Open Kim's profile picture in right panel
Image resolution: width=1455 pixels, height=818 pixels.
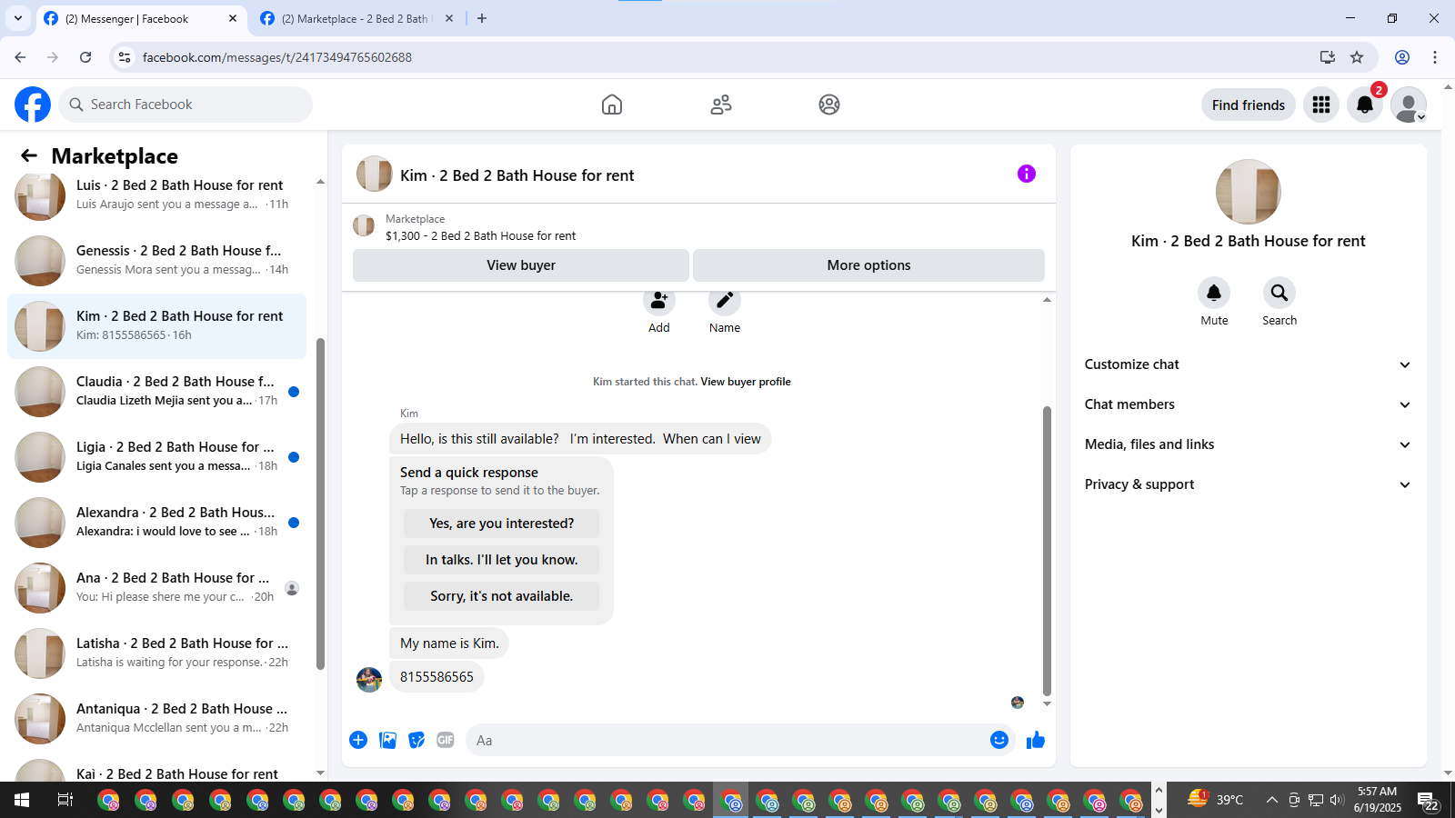tap(1248, 192)
